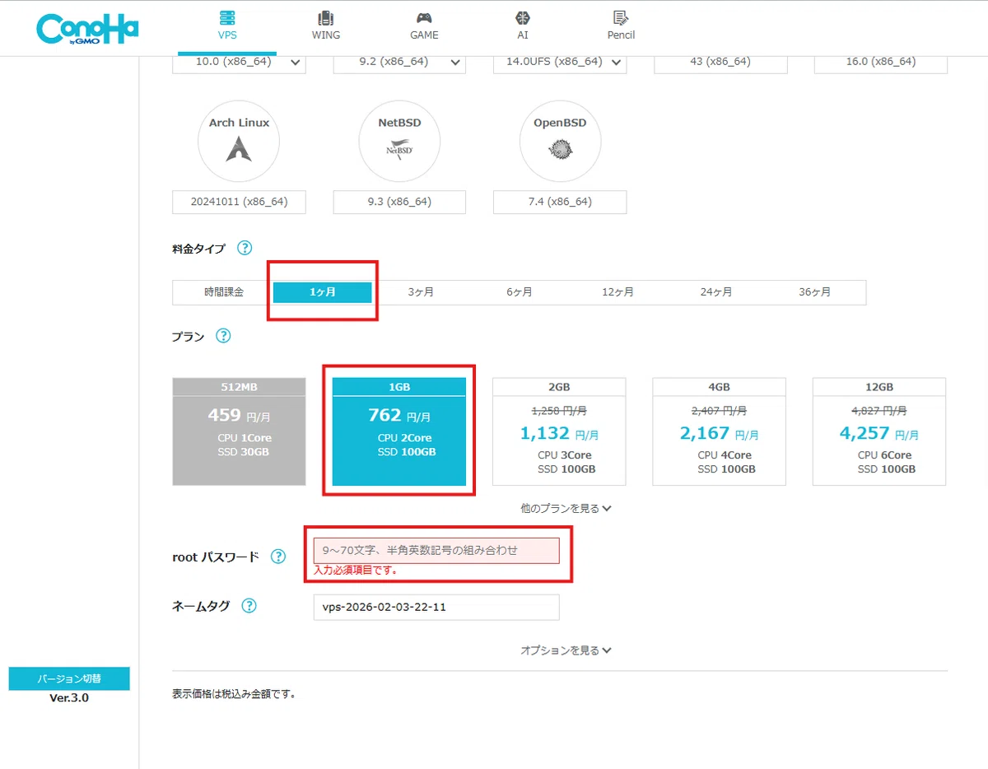The height and width of the screenshot is (769, 988).
Task: Open the 14.0UFS (x86_64) version dropdown
Action: [x=560, y=63]
